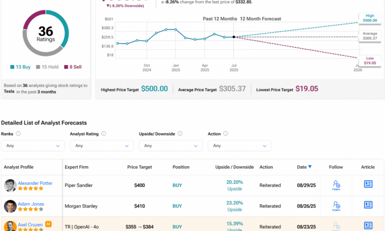This screenshot has width=385, height=231.
Task: Click the $355 → $384 price target cell
Action: [139, 227]
